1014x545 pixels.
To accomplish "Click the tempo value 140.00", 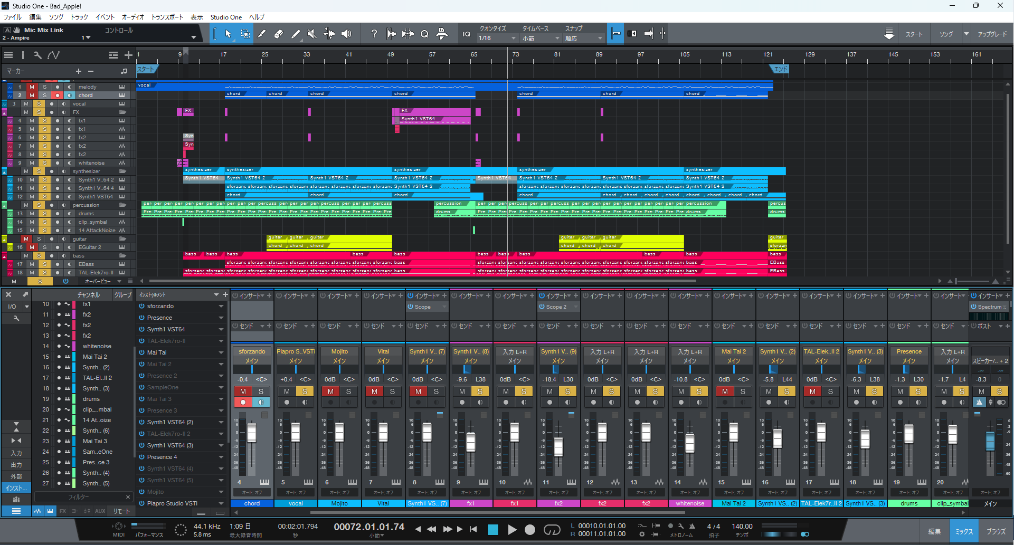I will (x=742, y=526).
